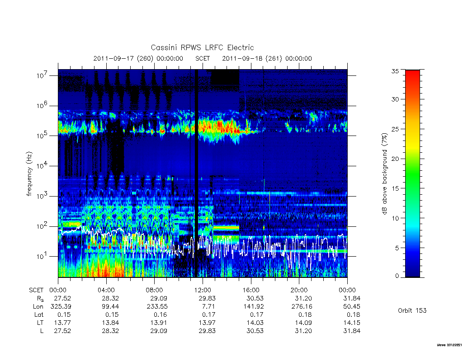463x347 pixels.
Task: Click the 20:00 time axis label
Action: pyautogui.click(x=299, y=290)
